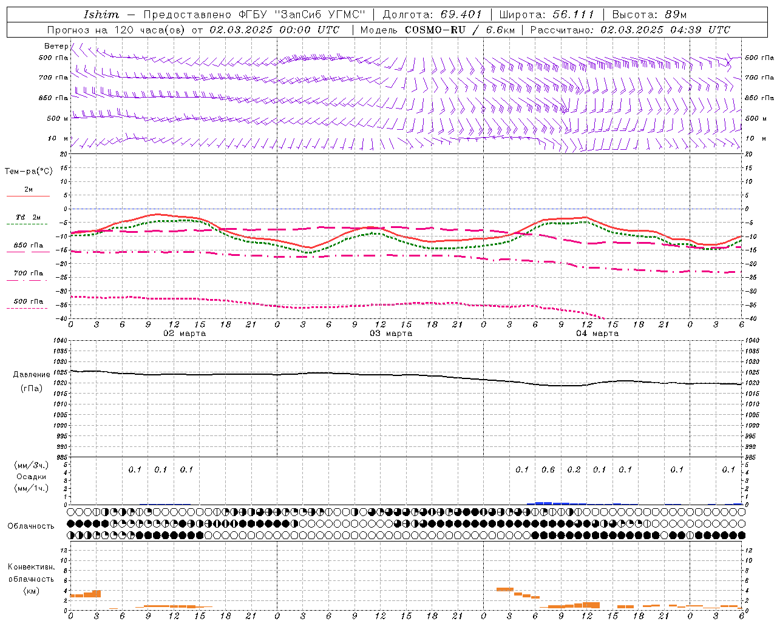
Task: Select the "Модель COSMO-RU / 6.6км" text
Action: [x=437, y=30]
